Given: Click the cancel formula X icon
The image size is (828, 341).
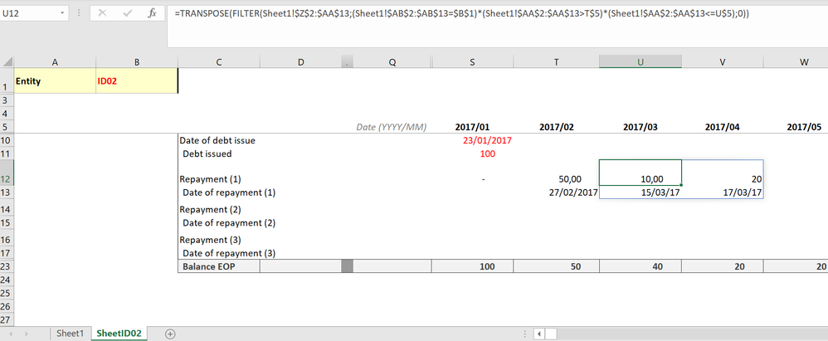Looking at the screenshot, I should coord(102,13).
